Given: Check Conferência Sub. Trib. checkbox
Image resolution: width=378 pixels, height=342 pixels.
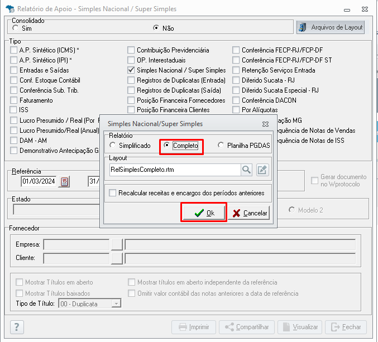Looking at the screenshot, I should [x=14, y=90].
